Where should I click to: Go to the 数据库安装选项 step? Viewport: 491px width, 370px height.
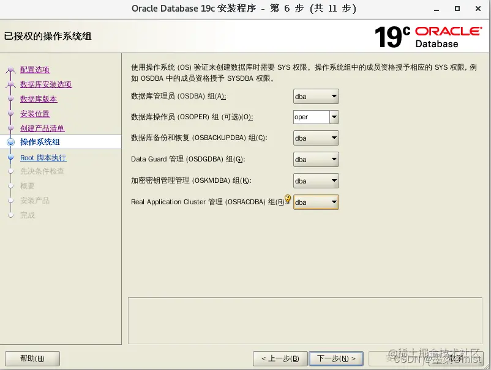(46, 84)
